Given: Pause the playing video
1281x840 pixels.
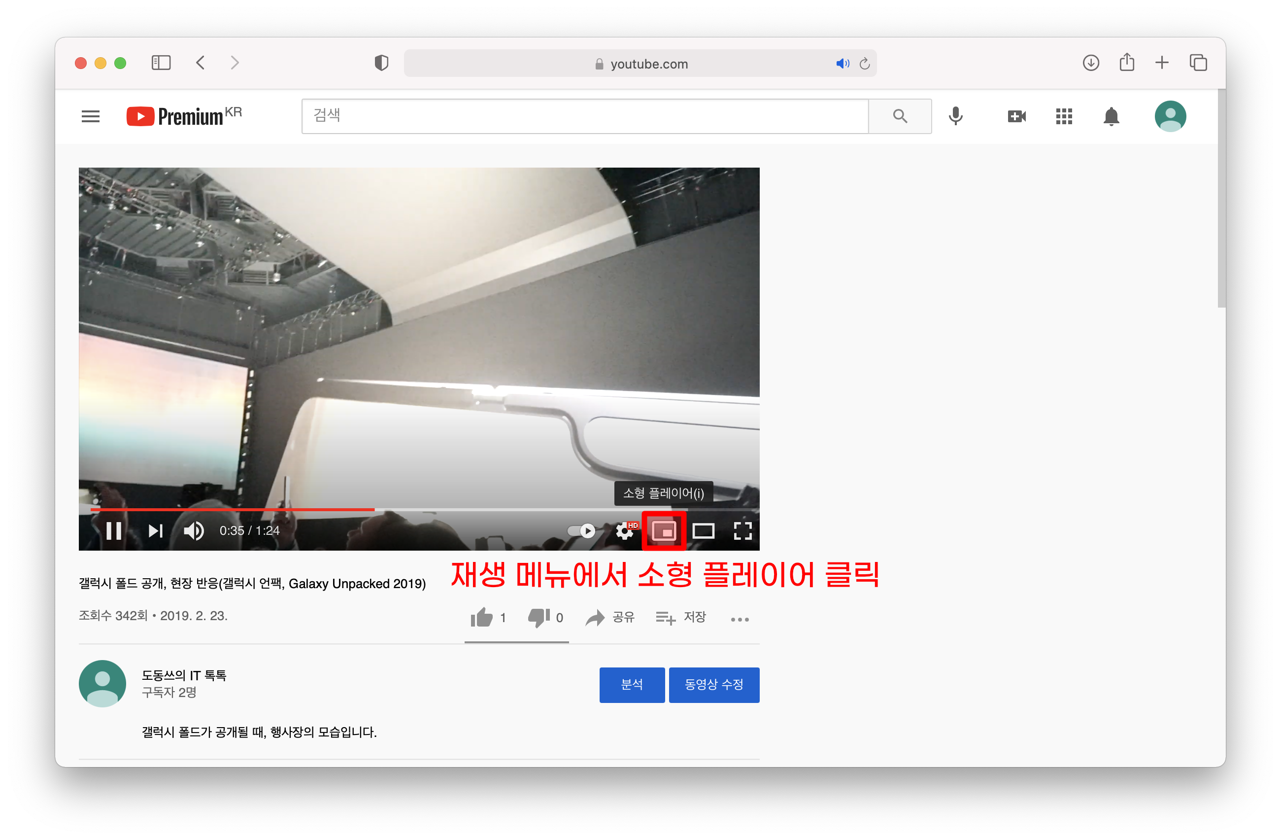Looking at the screenshot, I should click(x=114, y=531).
